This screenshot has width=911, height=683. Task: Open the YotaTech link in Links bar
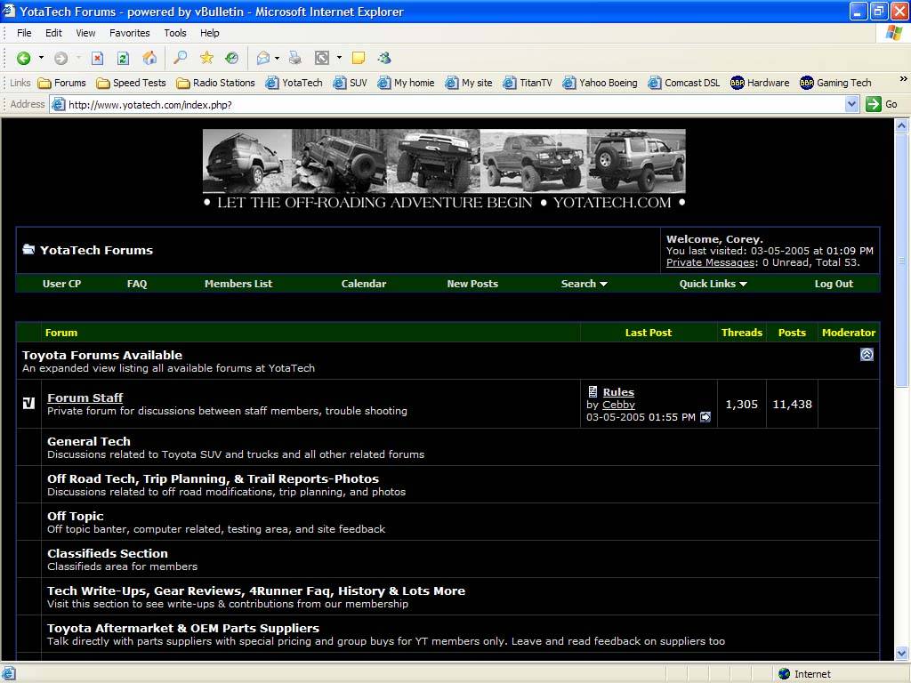(x=294, y=83)
